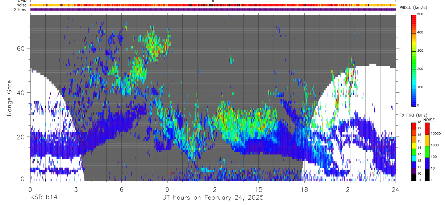Click the 1 tick on the NOISE legend
Screen dimensions: 445x205
point(432,180)
